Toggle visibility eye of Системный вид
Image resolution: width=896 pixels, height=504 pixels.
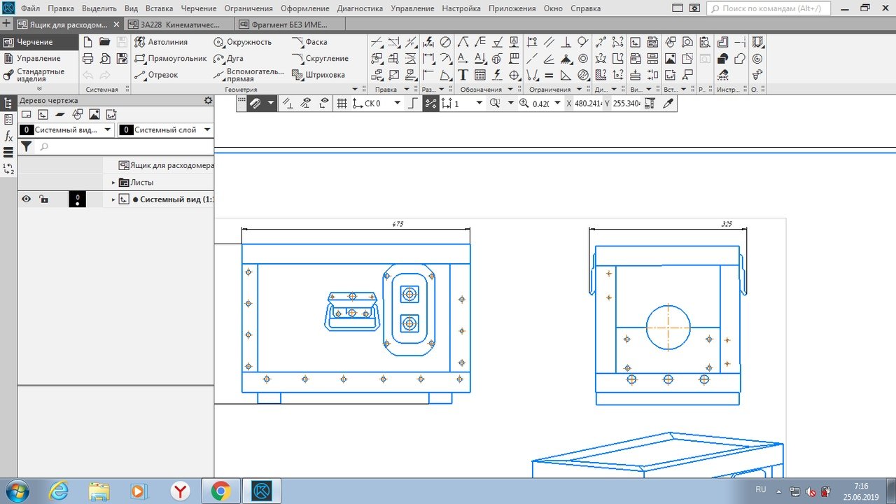[27, 199]
